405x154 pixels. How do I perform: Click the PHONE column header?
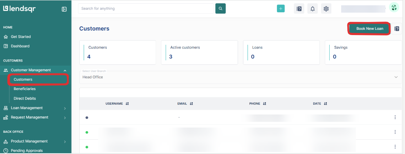[x=255, y=103]
